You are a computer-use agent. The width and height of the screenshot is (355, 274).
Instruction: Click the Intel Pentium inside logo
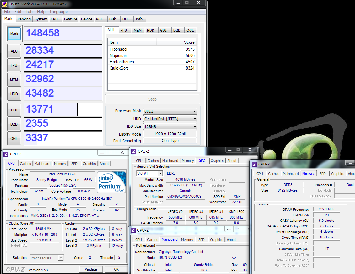click(x=111, y=182)
